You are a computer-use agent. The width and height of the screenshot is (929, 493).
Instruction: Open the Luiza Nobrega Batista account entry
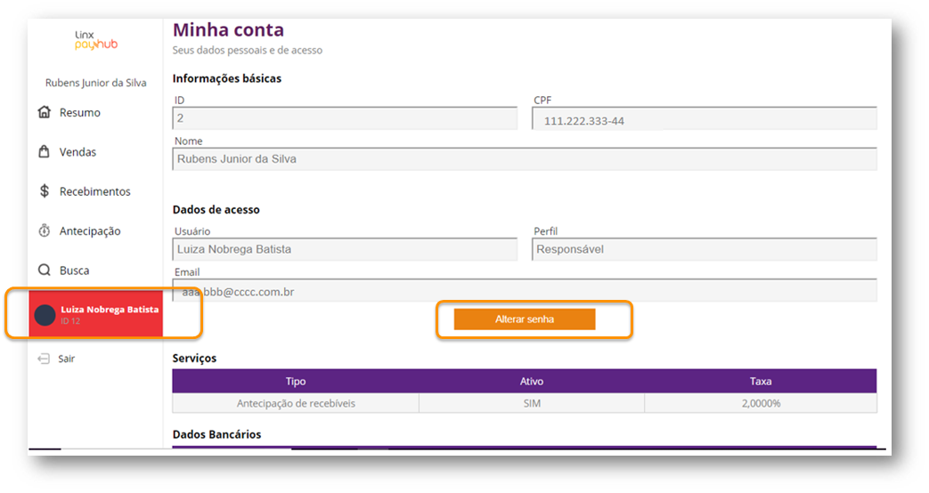point(96,313)
